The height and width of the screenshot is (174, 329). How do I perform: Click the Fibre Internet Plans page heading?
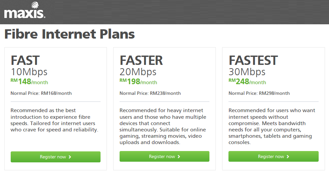click(69, 34)
